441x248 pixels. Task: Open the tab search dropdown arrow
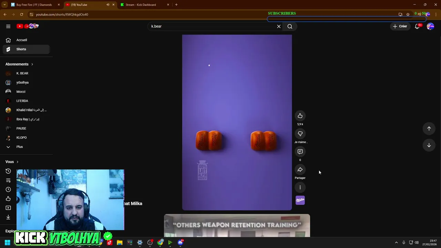point(4,5)
